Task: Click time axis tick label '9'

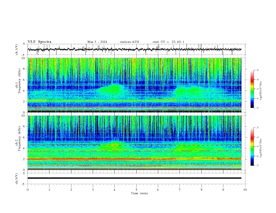Action: tap(223, 190)
